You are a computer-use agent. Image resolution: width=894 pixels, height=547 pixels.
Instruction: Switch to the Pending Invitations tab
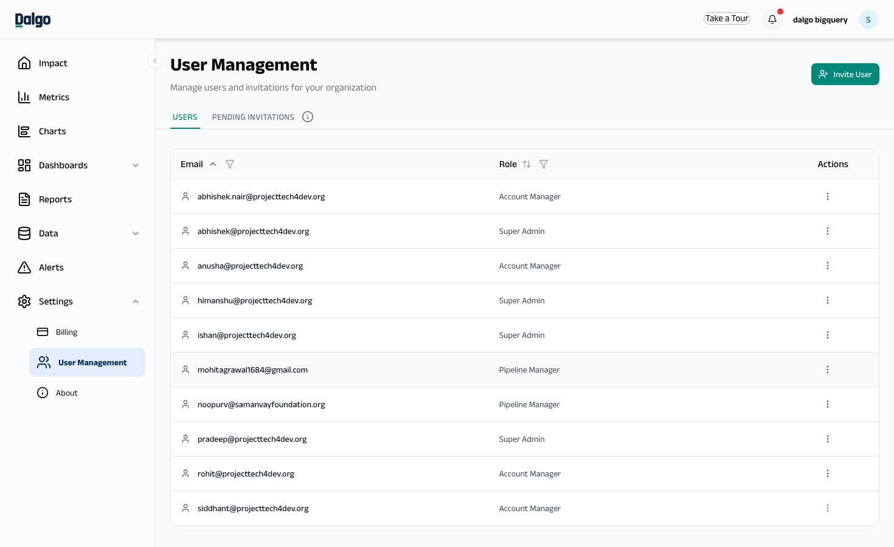click(x=253, y=117)
